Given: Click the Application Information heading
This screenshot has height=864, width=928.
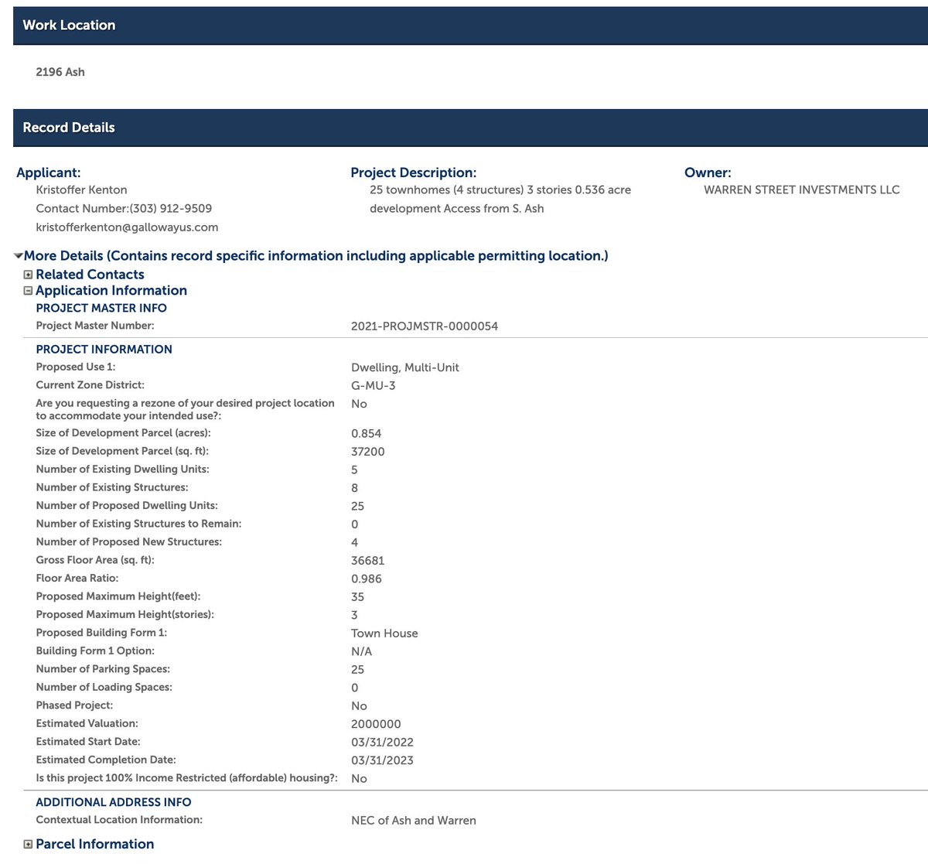Looking at the screenshot, I should pos(111,291).
